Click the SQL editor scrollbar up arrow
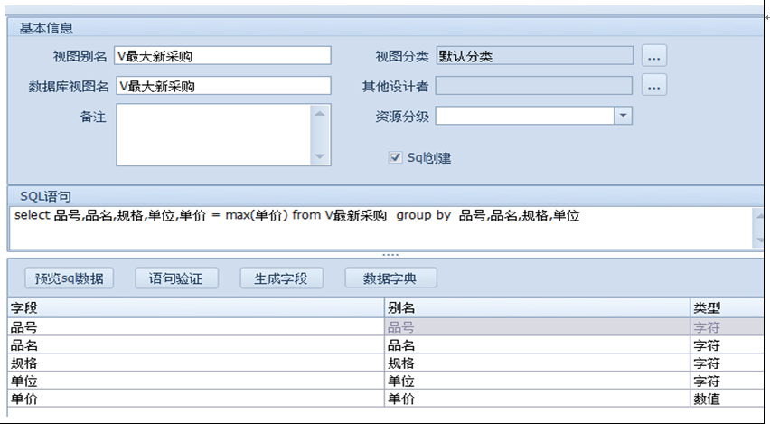This screenshot has width=770, height=424. point(757,215)
